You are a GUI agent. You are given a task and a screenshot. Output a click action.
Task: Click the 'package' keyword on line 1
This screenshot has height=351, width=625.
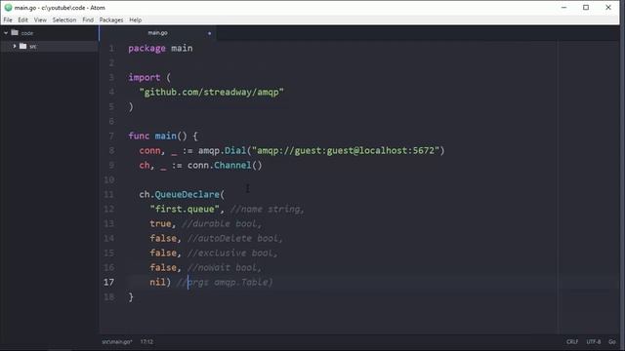tap(146, 49)
